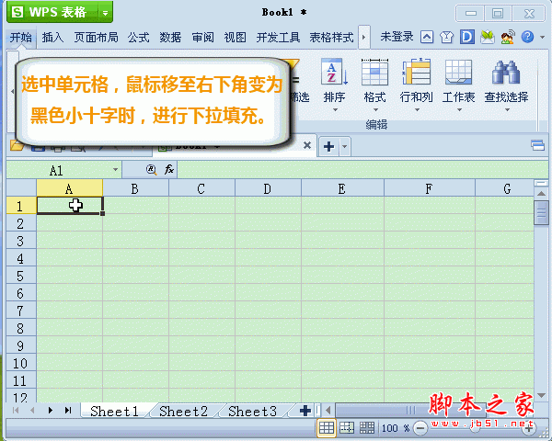Click the fx insert function icon
The image size is (552, 441).
pos(169,169)
